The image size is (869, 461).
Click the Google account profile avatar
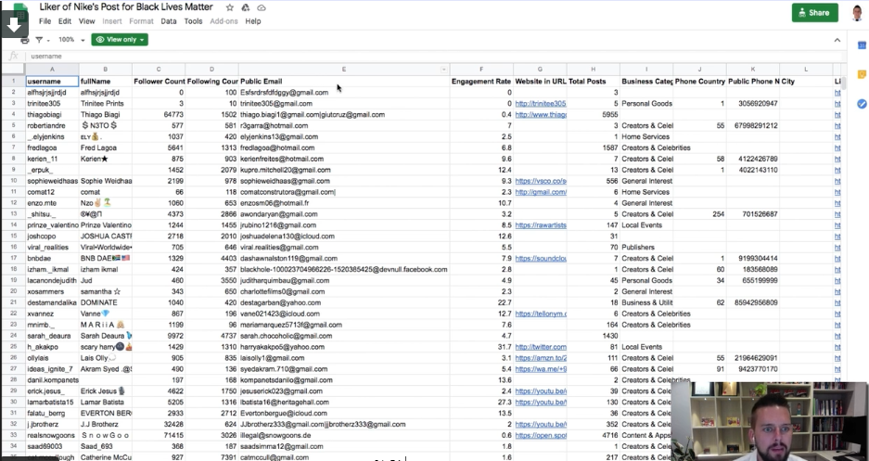[x=857, y=12]
